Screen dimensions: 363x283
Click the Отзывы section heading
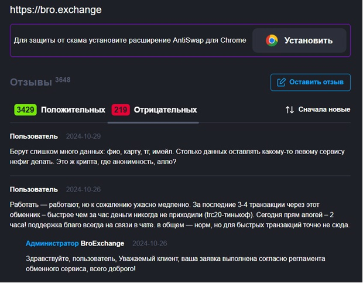coord(31,83)
